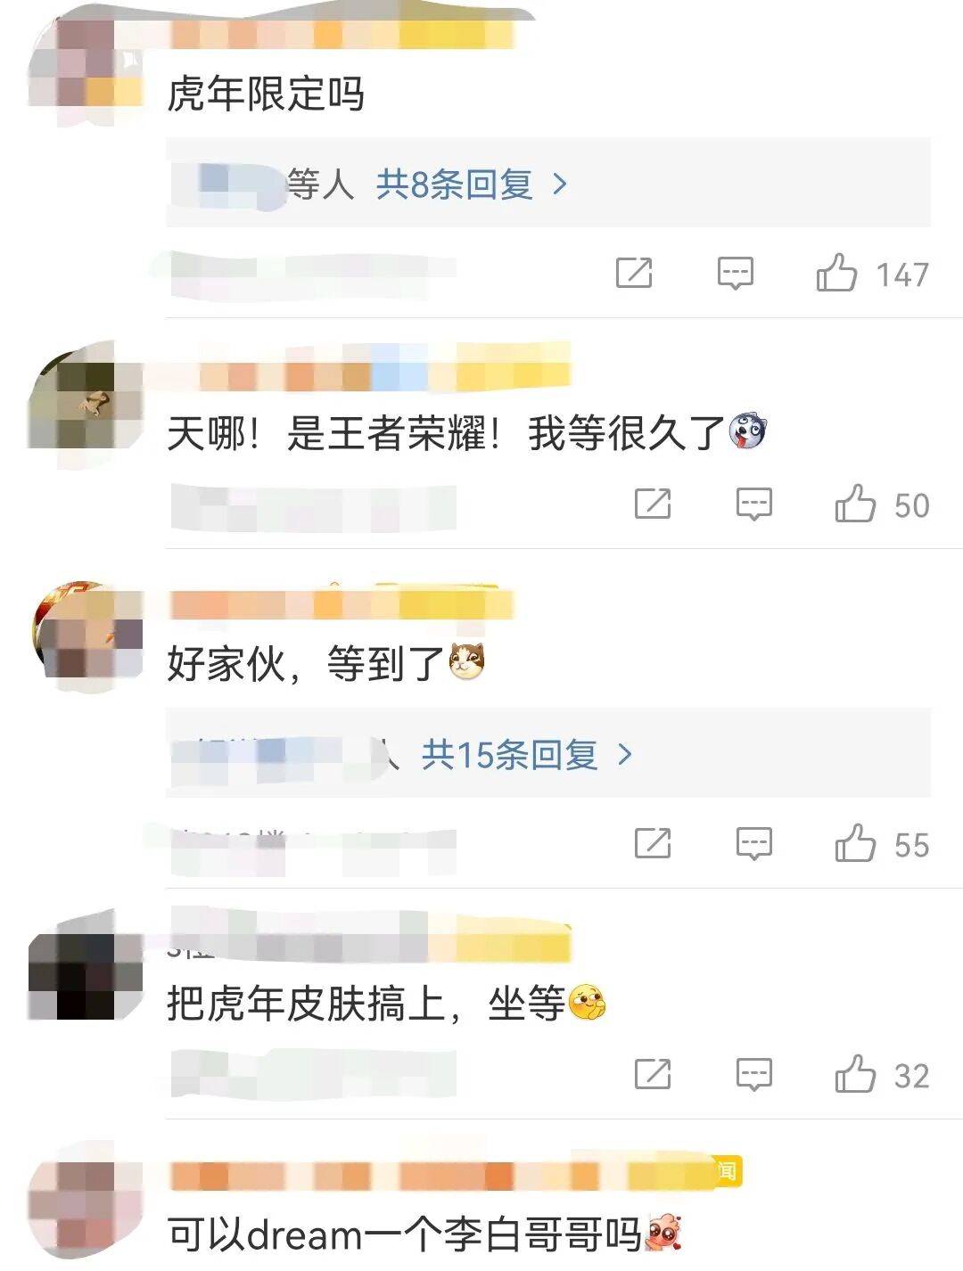963x1271 pixels.
Task: Share the 把虎年皮肤搞上 comment
Action: click(x=653, y=1074)
